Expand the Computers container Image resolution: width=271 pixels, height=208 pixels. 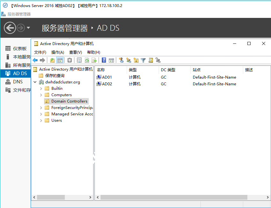tap(41, 95)
